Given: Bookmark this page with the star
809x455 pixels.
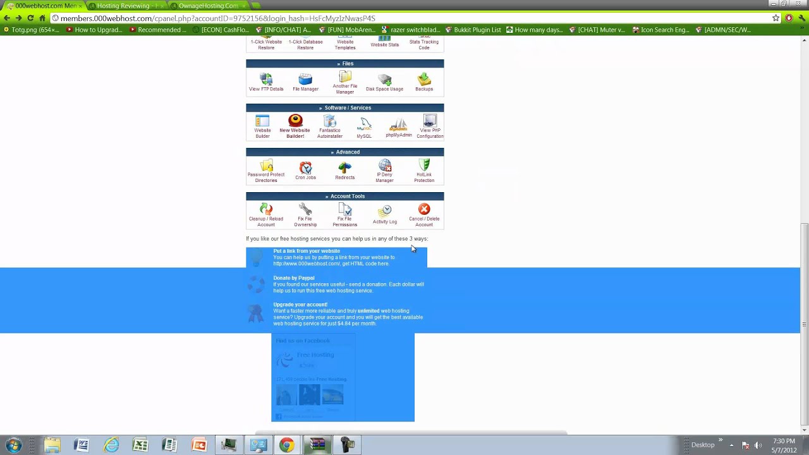Looking at the screenshot, I should 776,18.
